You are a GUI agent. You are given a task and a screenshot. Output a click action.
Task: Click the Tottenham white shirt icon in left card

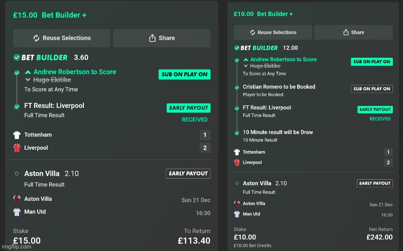tap(17, 135)
